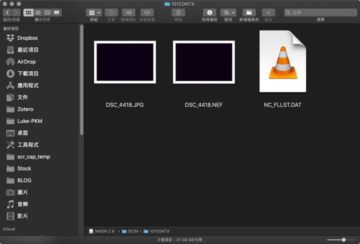Viewport: 360px width, 244px height.
Task: Open the Group By dropdown
Action: point(93,12)
